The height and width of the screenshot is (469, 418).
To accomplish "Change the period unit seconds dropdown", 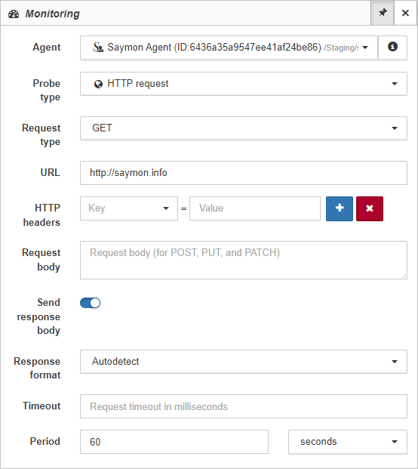I will tap(348, 442).
